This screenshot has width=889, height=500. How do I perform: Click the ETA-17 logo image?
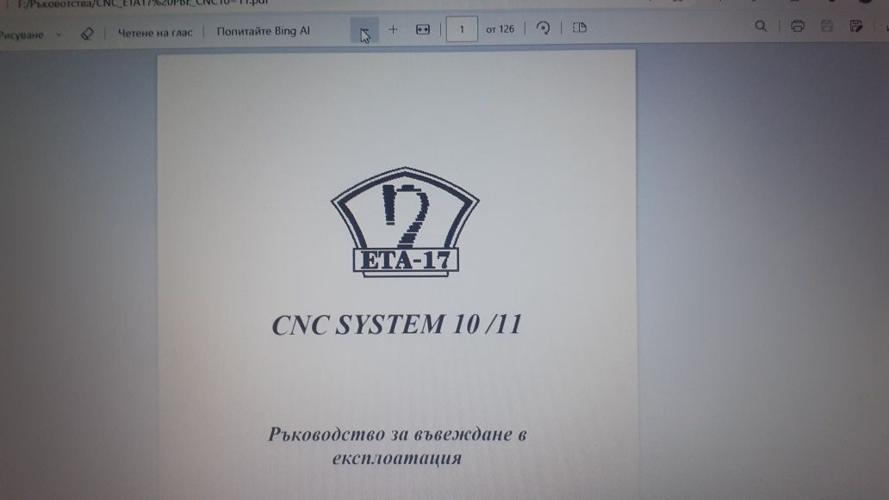(x=406, y=222)
